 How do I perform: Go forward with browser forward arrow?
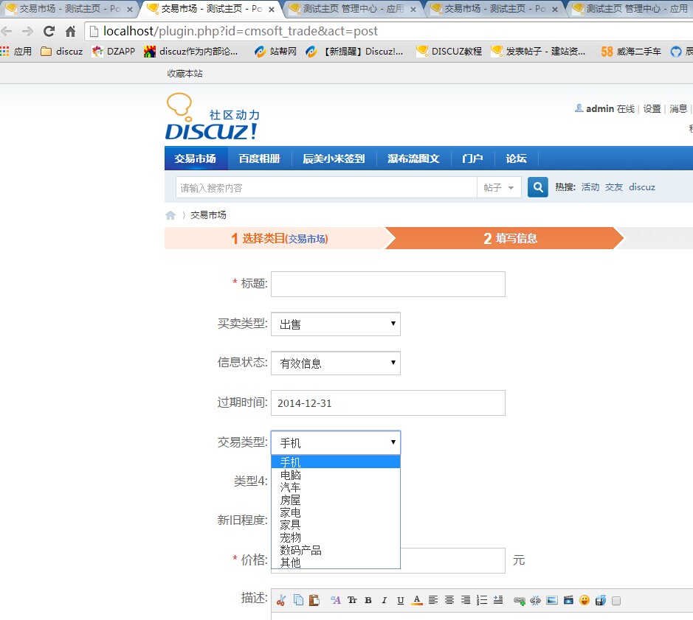(x=27, y=31)
